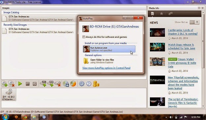This screenshot has height=120, width=206.
Task: Click the gold coins license icon
Action: (96, 84)
